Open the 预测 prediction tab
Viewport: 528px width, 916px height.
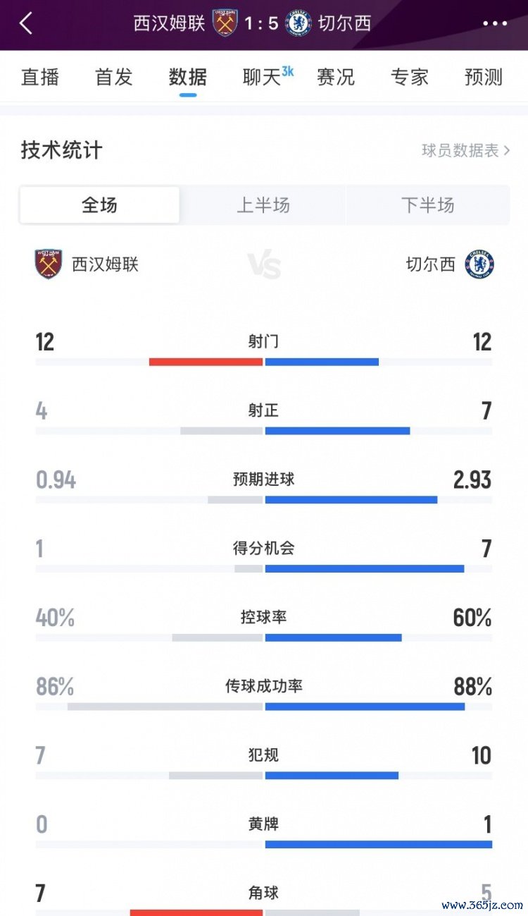click(484, 77)
